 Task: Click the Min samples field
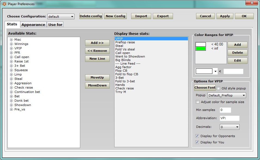click(x=225, y=110)
